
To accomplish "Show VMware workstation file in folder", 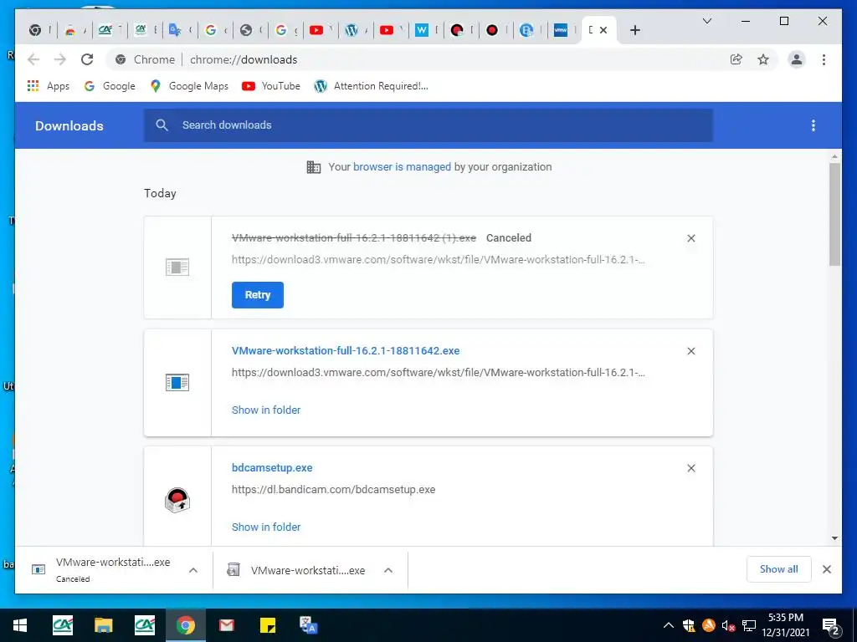I will tap(266, 410).
